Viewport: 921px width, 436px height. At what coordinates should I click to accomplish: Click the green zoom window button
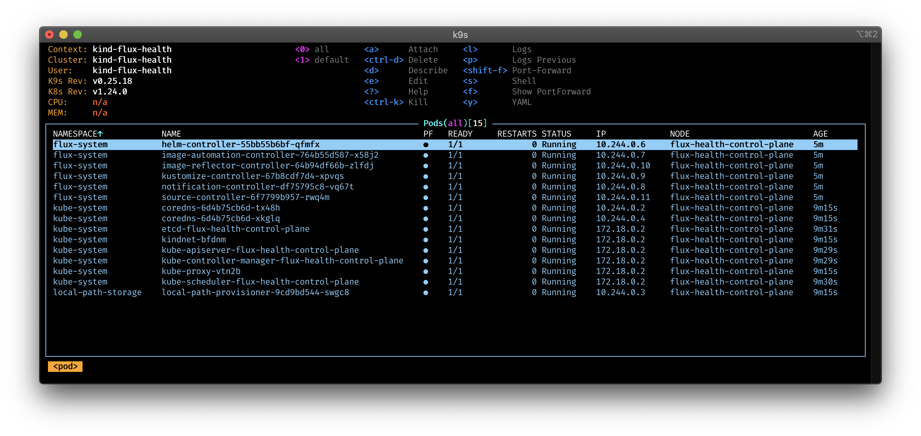pyautogui.click(x=78, y=35)
